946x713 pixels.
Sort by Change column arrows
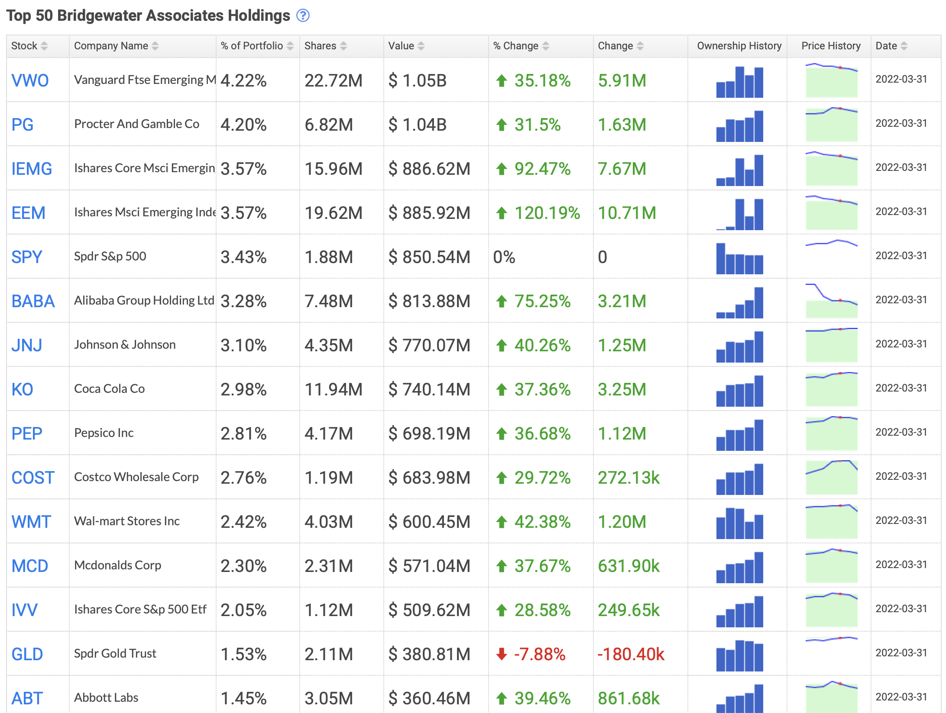click(640, 46)
